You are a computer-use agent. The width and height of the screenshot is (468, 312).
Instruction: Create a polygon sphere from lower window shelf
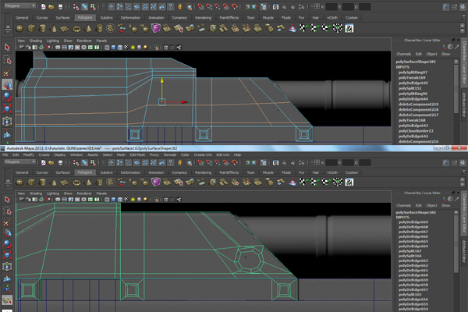(19, 182)
